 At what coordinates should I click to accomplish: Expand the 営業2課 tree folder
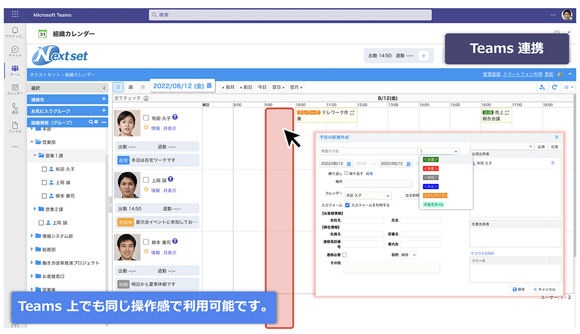35,209
